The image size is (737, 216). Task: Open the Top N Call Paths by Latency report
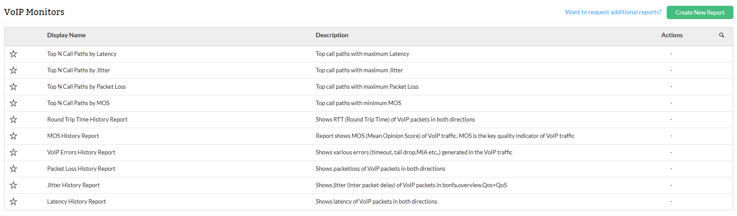pyautogui.click(x=82, y=54)
